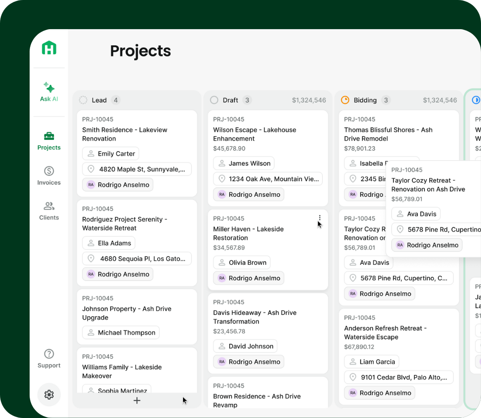The image size is (481, 418).
Task: Click Rodrigo Anselmo chip on Wilson Escape card
Action: click(249, 195)
